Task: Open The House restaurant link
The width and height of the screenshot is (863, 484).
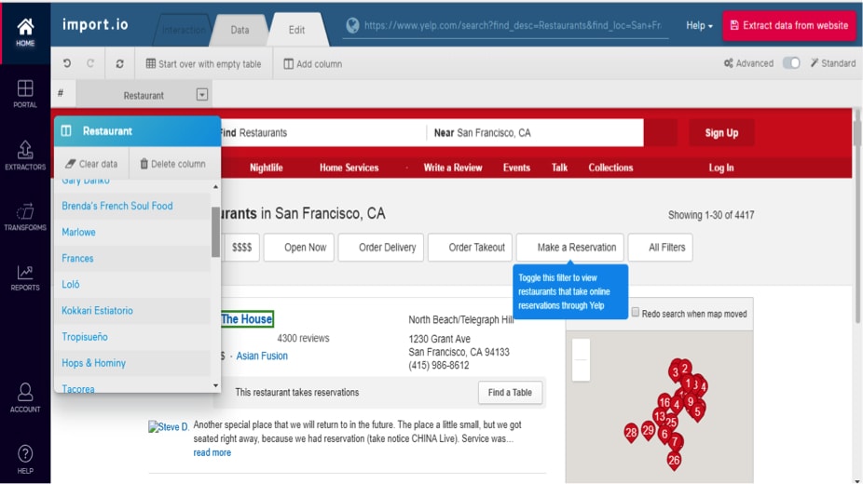Action: tap(247, 318)
